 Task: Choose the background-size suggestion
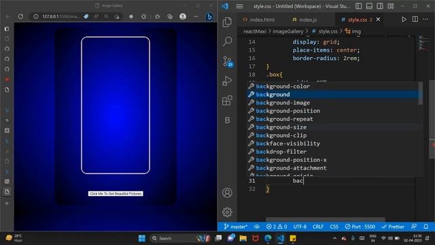click(333, 127)
